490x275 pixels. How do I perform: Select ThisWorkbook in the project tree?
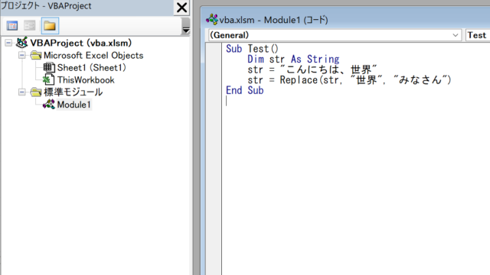[x=86, y=79]
